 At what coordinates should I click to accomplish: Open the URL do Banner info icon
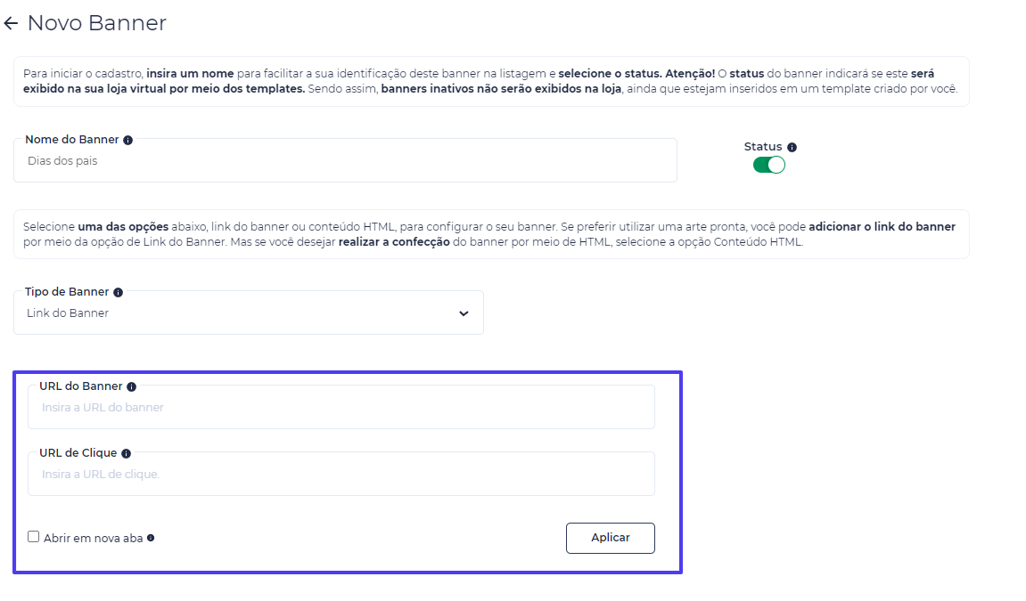(132, 386)
